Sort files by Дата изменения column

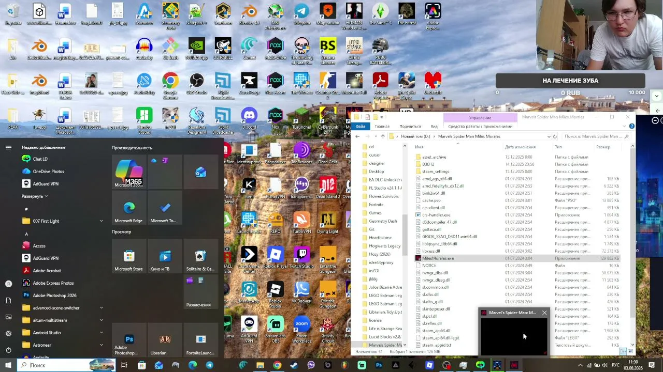click(x=520, y=147)
